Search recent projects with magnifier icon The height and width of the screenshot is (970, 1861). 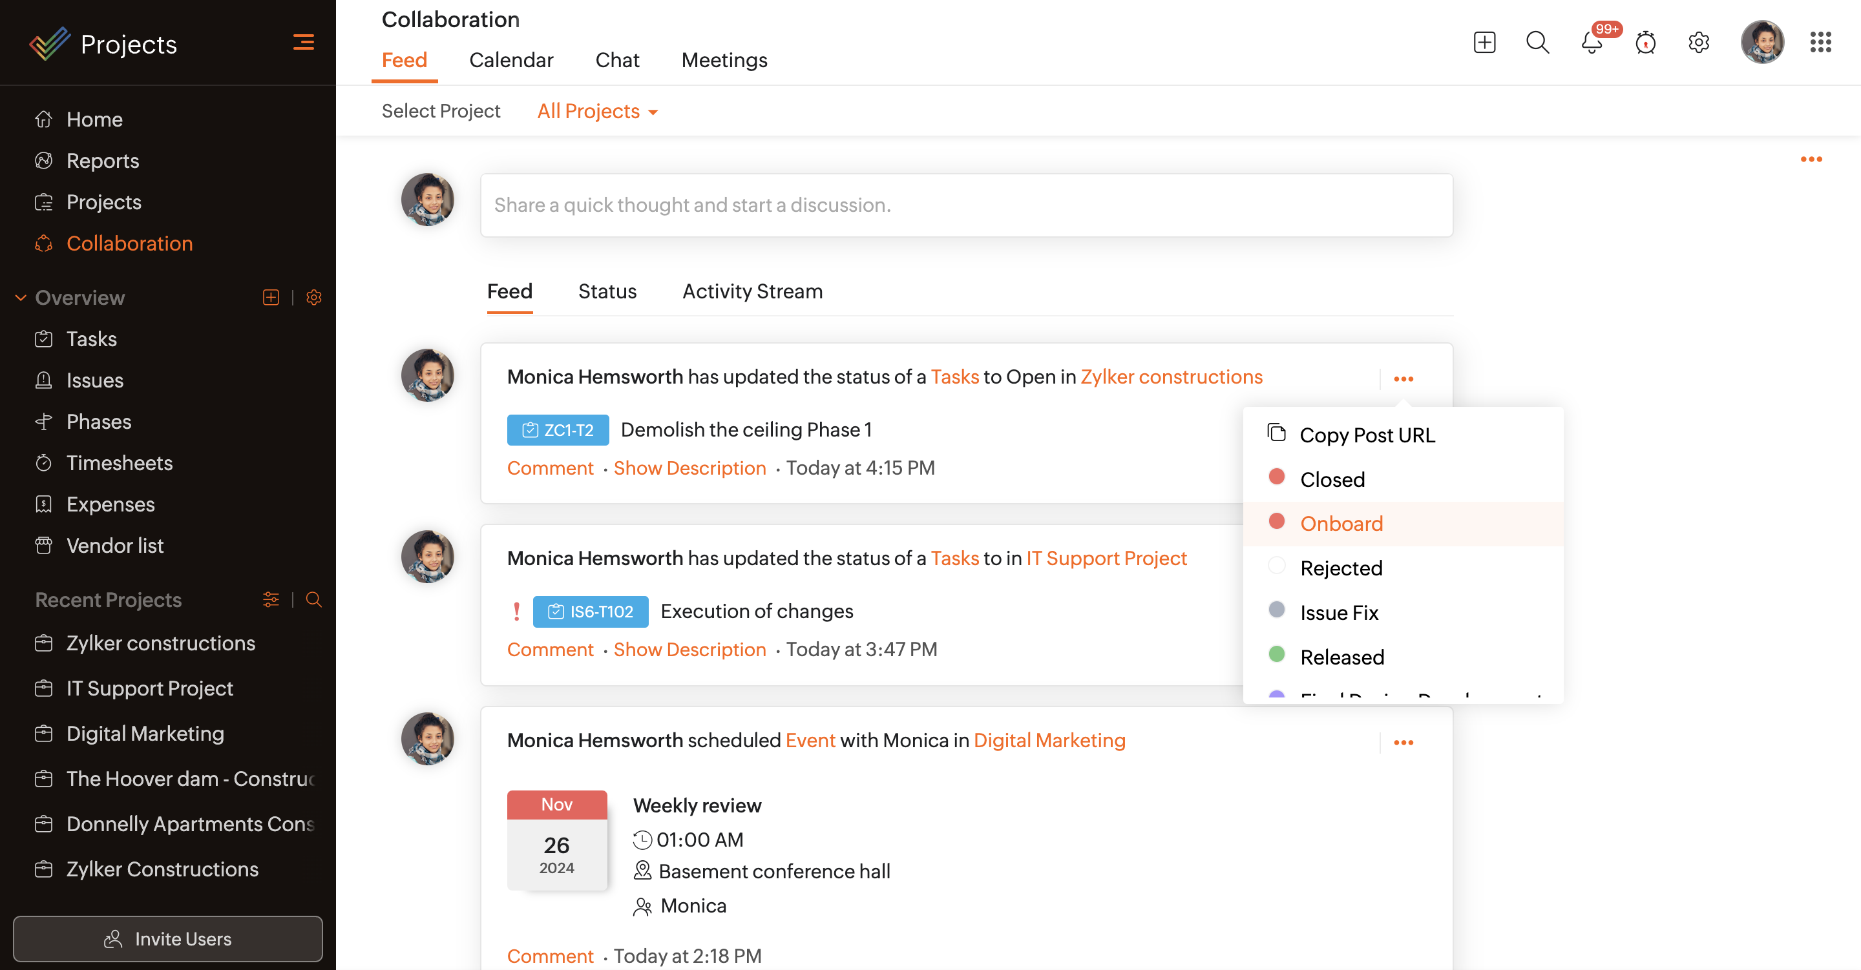tap(313, 599)
